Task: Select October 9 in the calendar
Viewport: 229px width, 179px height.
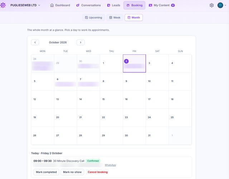Action: point(135,82)
